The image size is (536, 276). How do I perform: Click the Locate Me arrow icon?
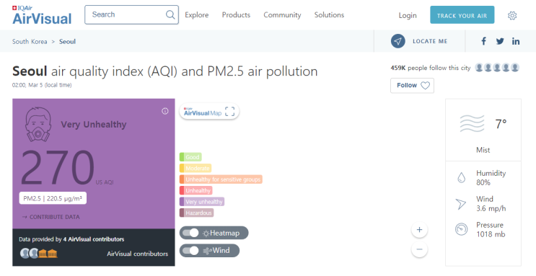click(x=398, y=41)
